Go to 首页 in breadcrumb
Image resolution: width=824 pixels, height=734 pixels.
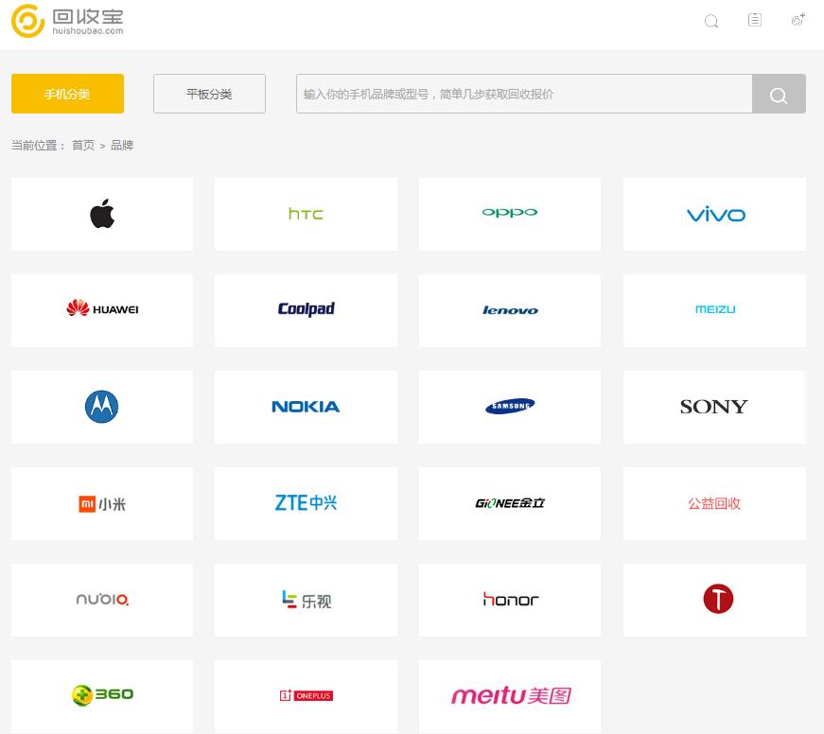(x=83, y=146)
